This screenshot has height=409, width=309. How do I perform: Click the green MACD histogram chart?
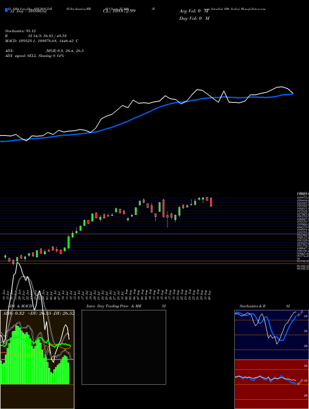click(x=35, y=354)
